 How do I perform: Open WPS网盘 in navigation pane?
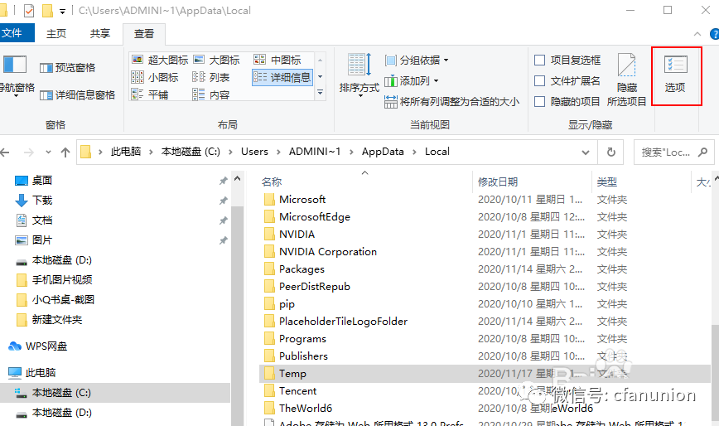point(37,346)
